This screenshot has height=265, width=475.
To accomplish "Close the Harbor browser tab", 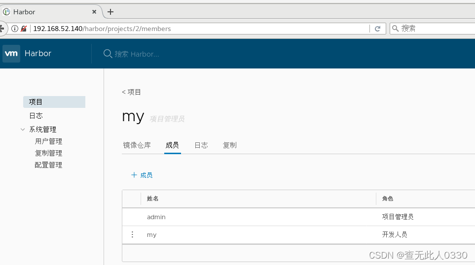I will click(94, 12).
